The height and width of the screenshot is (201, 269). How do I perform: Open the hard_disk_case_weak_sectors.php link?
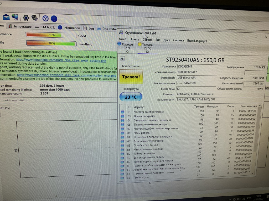[x=61, y=60]
